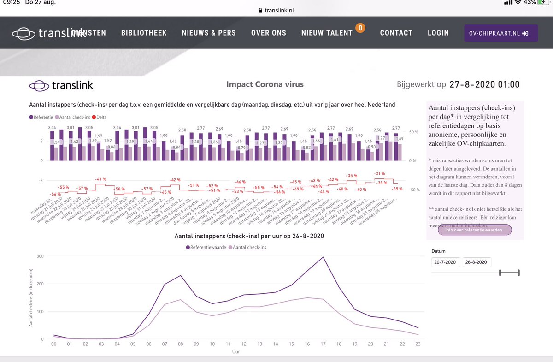Go to the CONTACT page
The image size is (553, 362).
click(396, 33)
